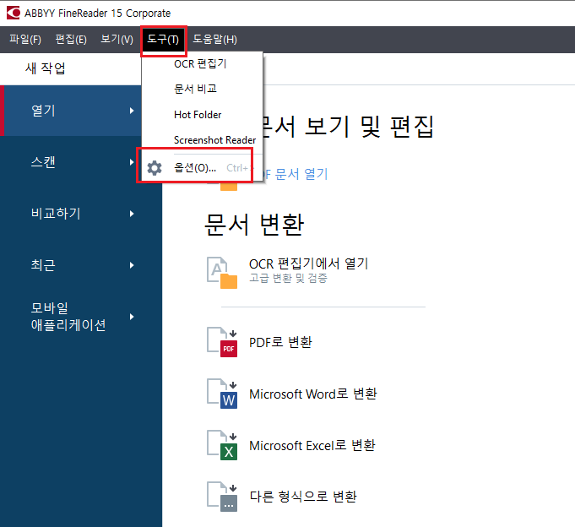Select the 열기 sidebar tab
This screenshot has height=527, width=575.
[70, 111]
